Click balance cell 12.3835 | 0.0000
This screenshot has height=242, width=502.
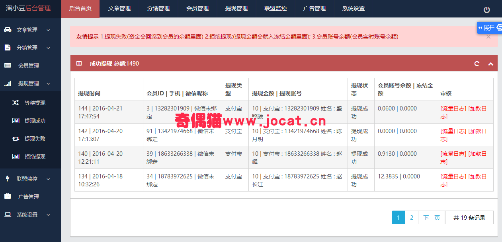point(406,180)
